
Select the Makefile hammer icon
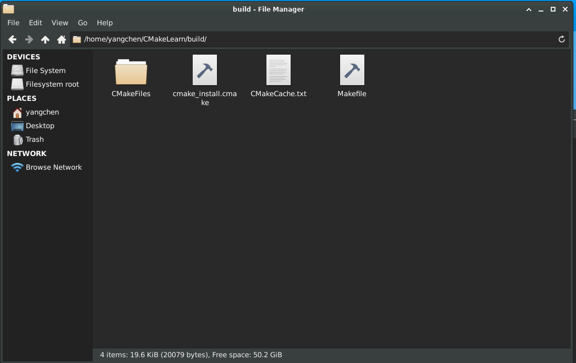point(352,70)
